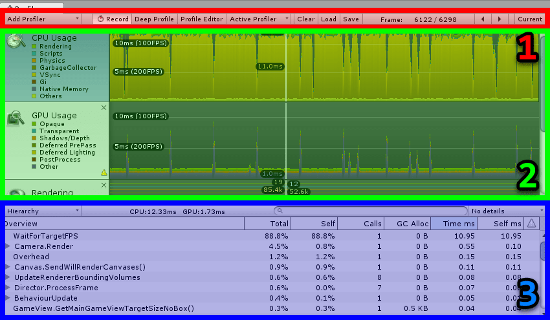Screen dimensions: 550x320
Task: Click the warning column header icon
Action: tap(531, 223)
